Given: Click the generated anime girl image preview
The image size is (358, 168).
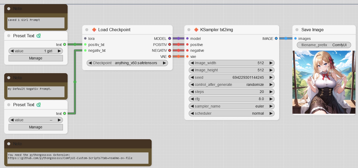Looking at the screenshot, I should pos(324,82).
